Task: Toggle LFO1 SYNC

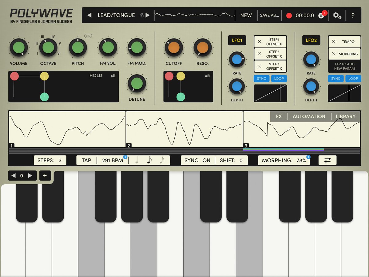Action: point(261,79)
